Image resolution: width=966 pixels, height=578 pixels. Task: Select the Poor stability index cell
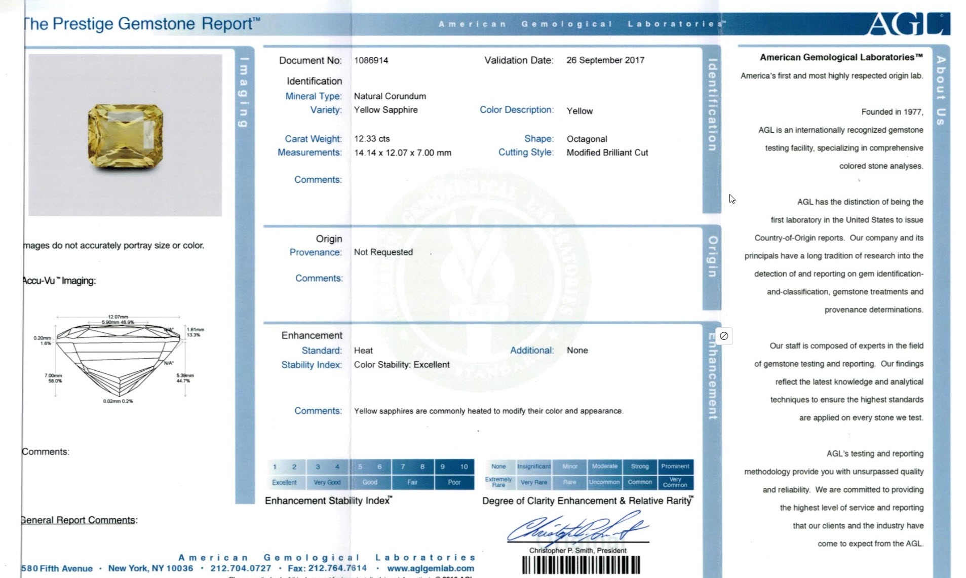coord(454,482)
